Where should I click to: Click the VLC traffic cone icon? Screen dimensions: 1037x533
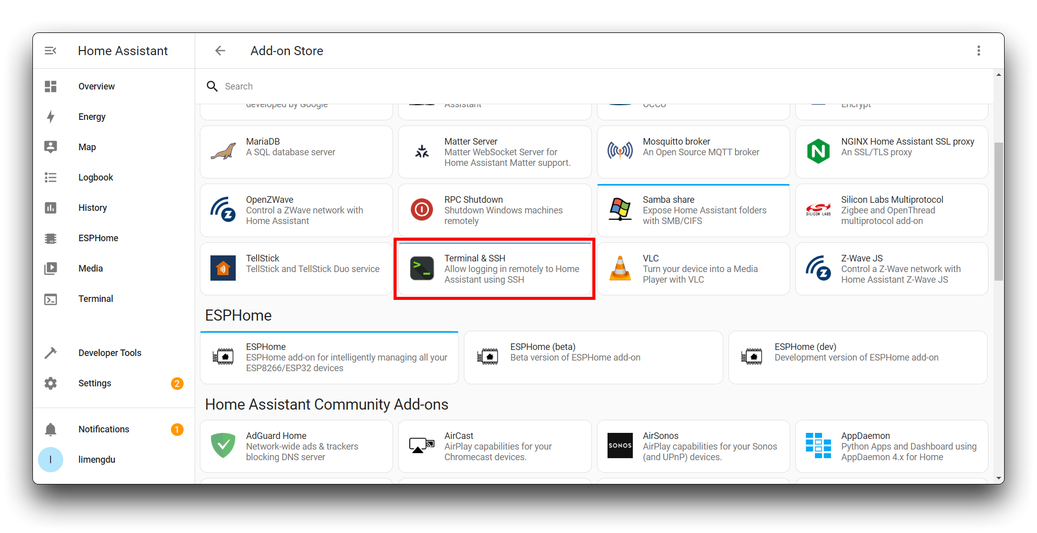click(x=620, y=268)
